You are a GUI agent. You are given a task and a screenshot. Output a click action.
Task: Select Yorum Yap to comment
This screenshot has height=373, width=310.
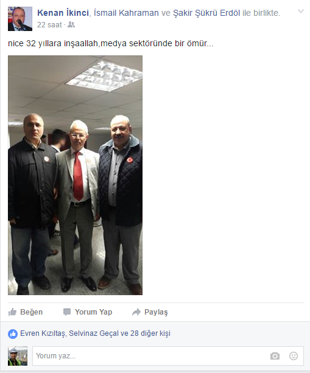[x=88, y=312]
